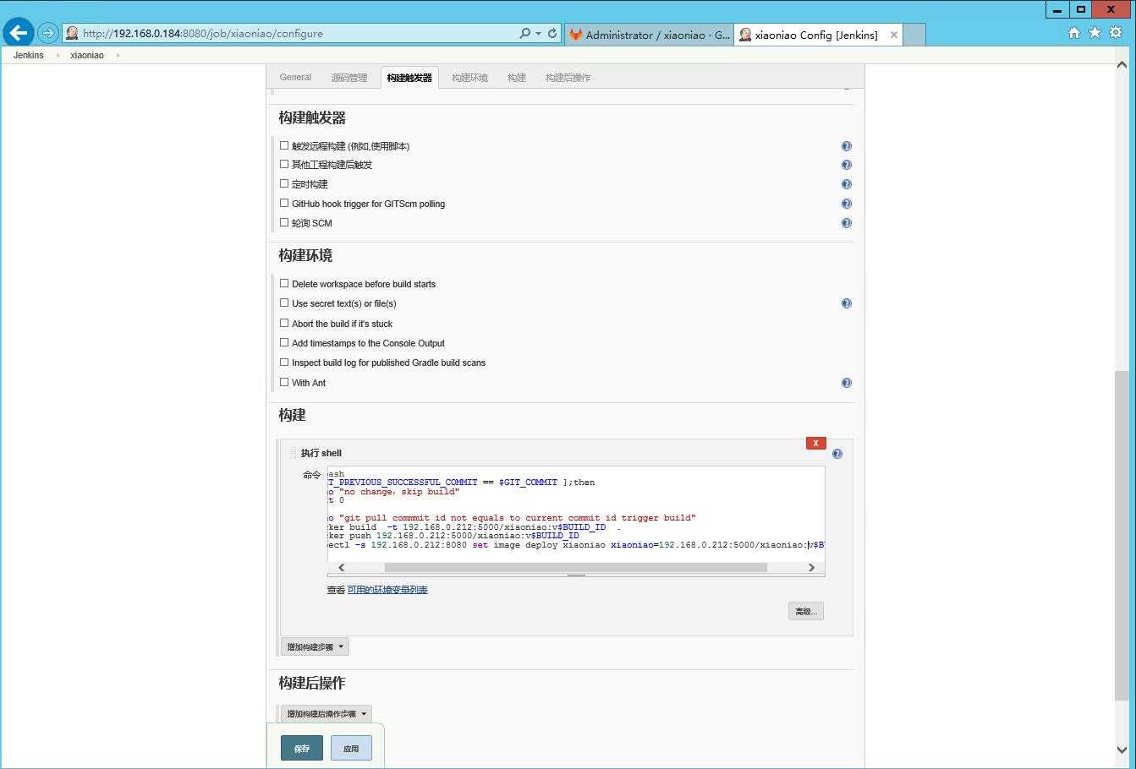Image resolution: width=1136 pixels, height=769 pixels.
Task: Enable Add timestamps to the Console Output
Action: pos(284,342)
